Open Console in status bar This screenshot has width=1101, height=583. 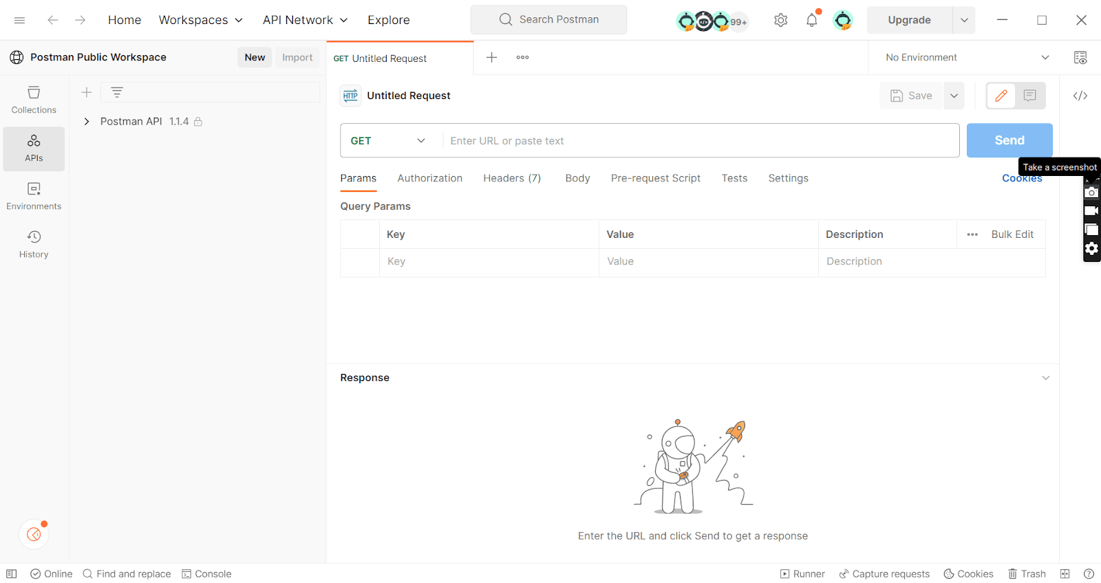click(x=206, y=574)
